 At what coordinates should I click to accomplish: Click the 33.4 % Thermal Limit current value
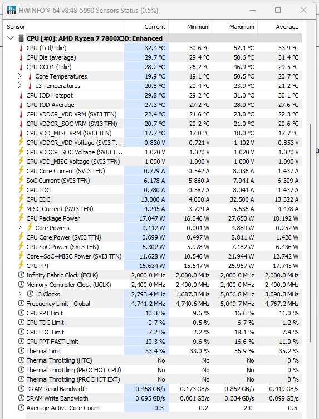pos(155,351)
